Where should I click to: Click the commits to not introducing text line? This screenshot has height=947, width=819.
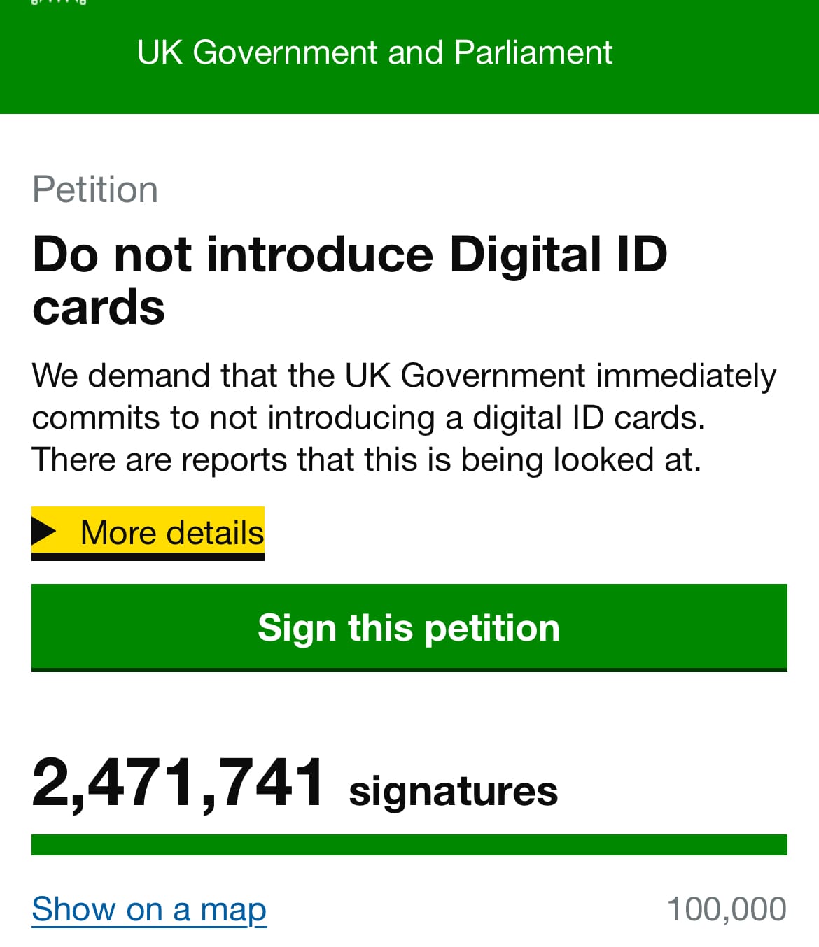pyautogui.click(x=368, y=418)
